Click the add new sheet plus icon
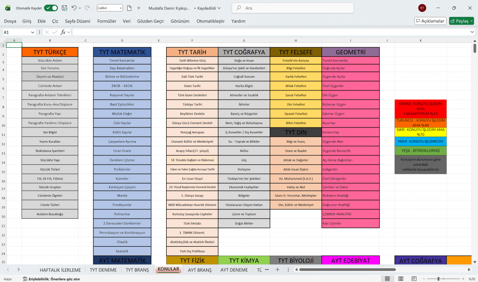Screen dimensions: 478x282 tap(277, 270)
